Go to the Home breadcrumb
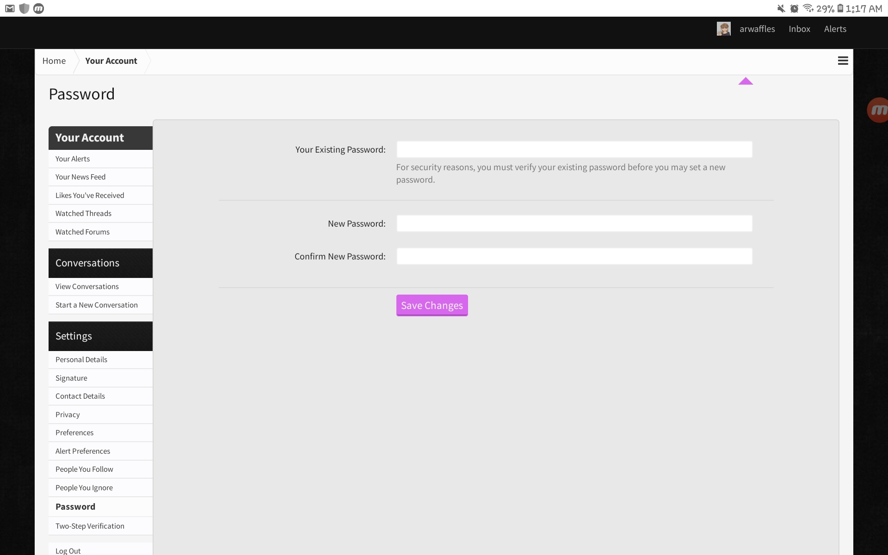The image size is (888, 555). [54, 61]
